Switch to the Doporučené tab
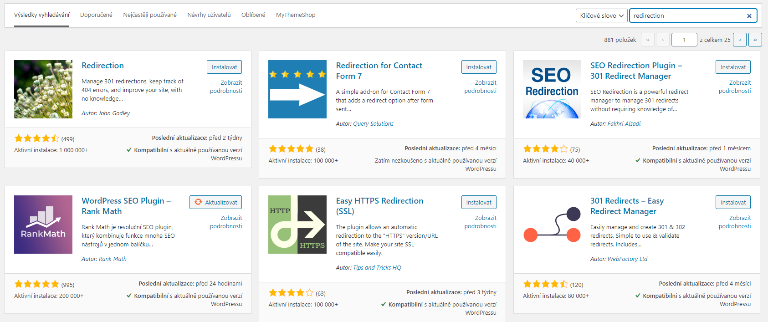Screen dimensions: 768x322 tap(96, 15)
